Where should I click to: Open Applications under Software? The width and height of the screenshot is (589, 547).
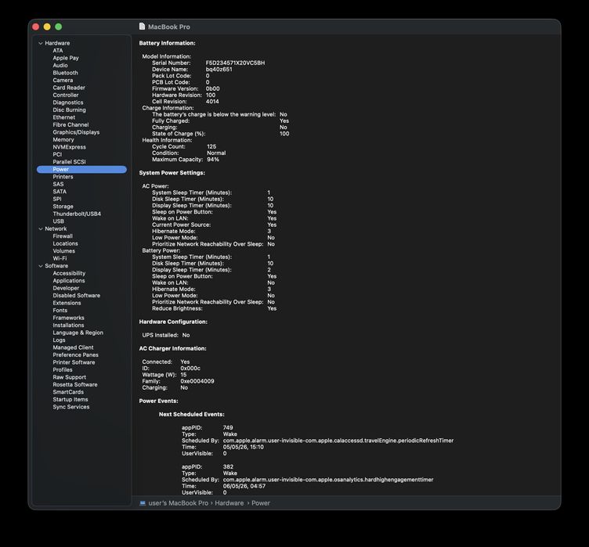click(x=69, y=281)
